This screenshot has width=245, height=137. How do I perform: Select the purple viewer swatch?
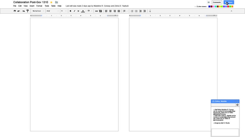point(224,6)
